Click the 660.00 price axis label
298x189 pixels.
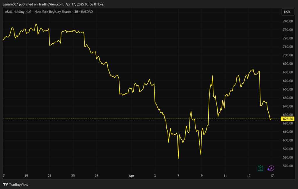(x=288, y=89)
